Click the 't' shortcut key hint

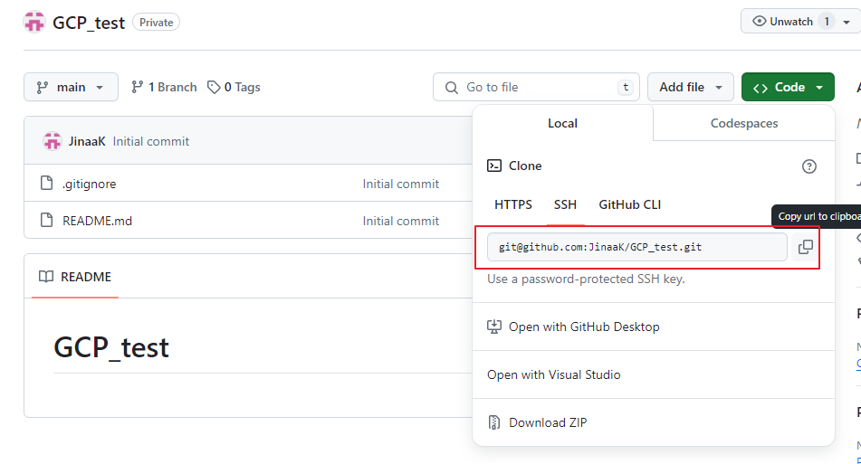click(626, 87)
